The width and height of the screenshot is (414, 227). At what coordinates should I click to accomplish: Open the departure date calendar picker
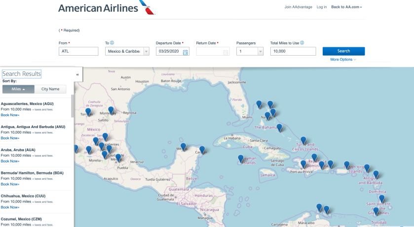point(186,52)
